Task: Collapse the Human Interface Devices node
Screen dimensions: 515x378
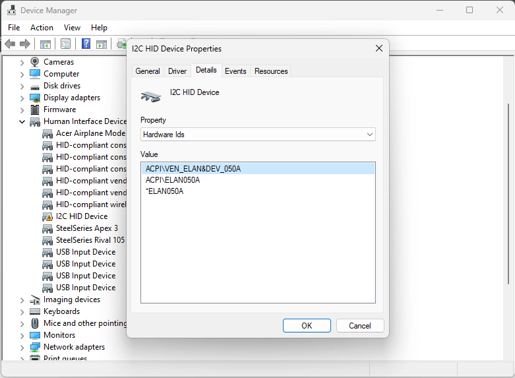Action: click(22, 121)
